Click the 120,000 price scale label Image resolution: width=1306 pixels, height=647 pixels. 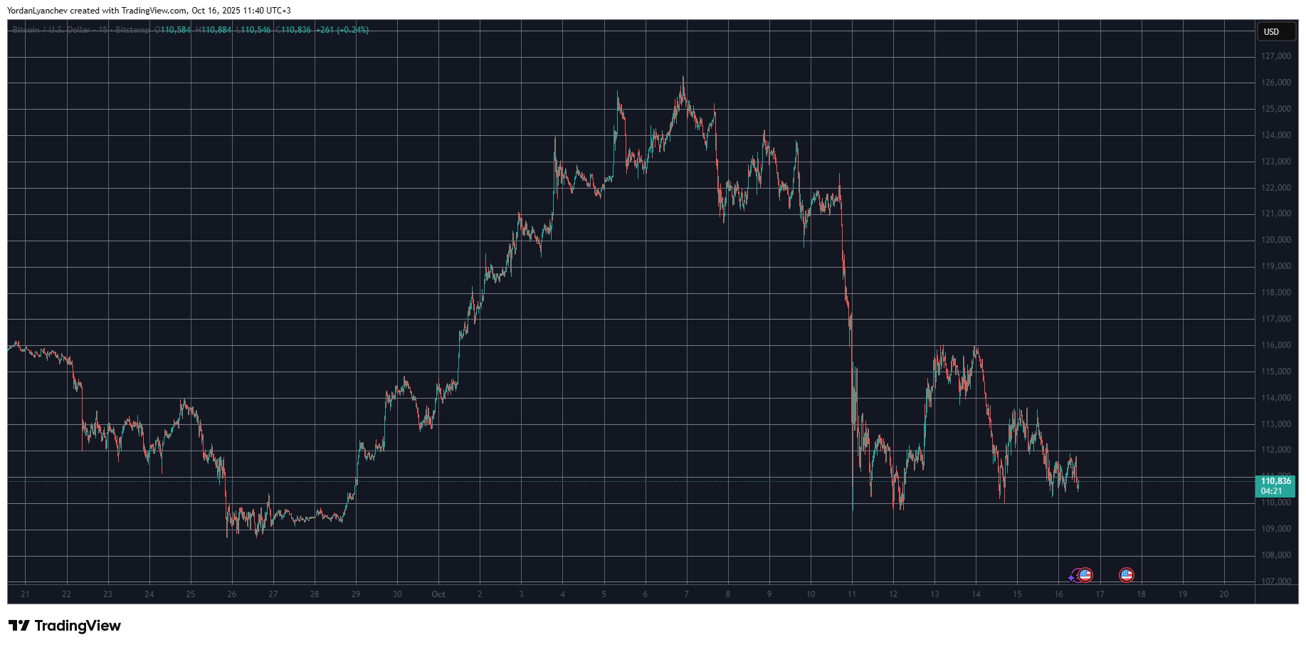tap(1275, 240)
